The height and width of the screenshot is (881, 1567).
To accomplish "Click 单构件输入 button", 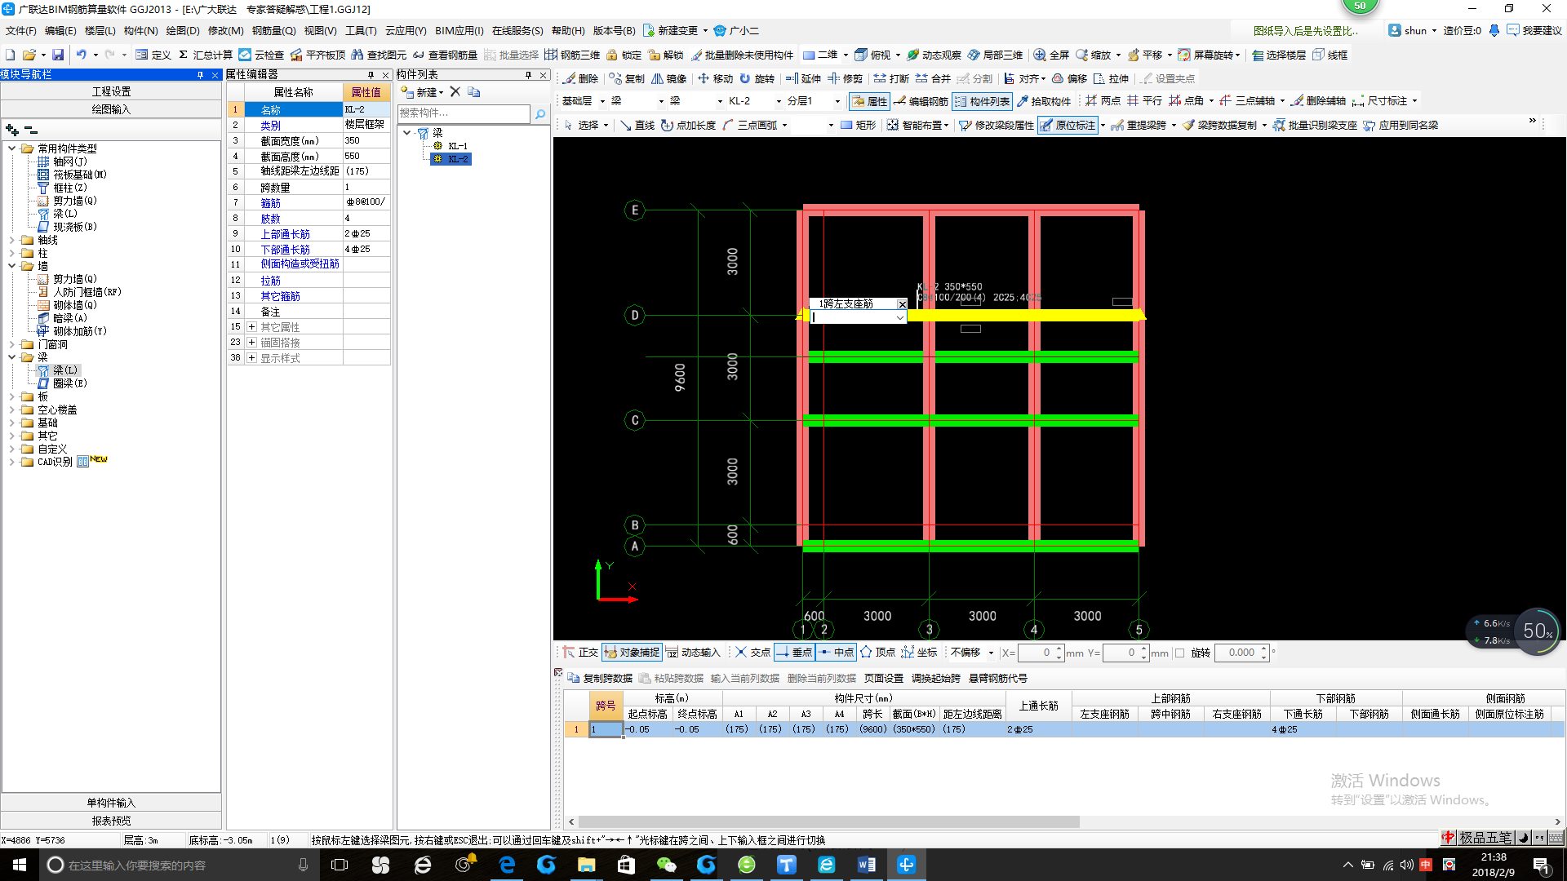I will [x=111, y=803].
